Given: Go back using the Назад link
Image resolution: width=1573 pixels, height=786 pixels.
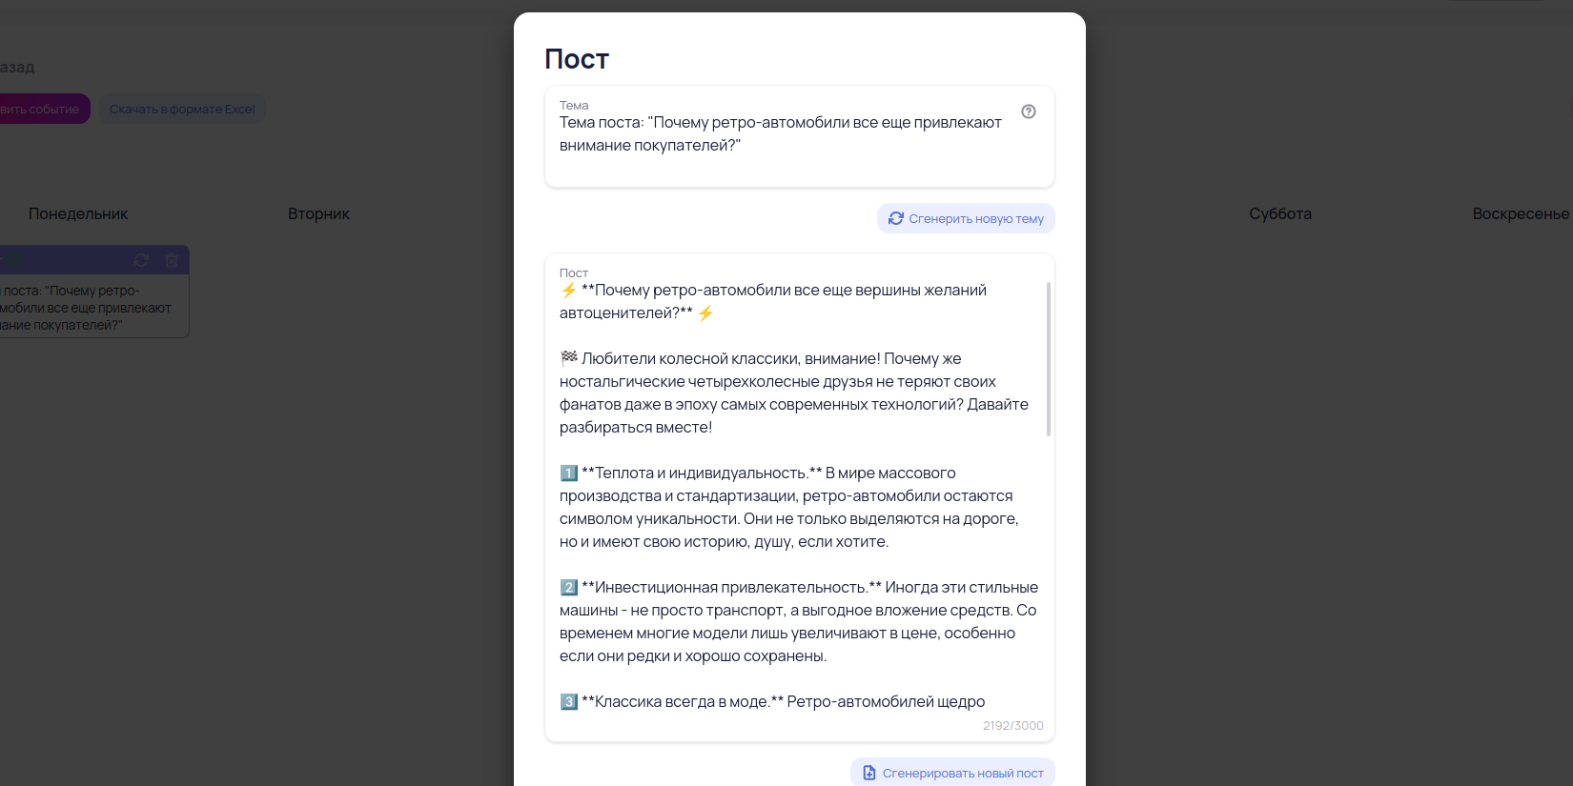Looking at the screenshot, I should click(17, 68).
